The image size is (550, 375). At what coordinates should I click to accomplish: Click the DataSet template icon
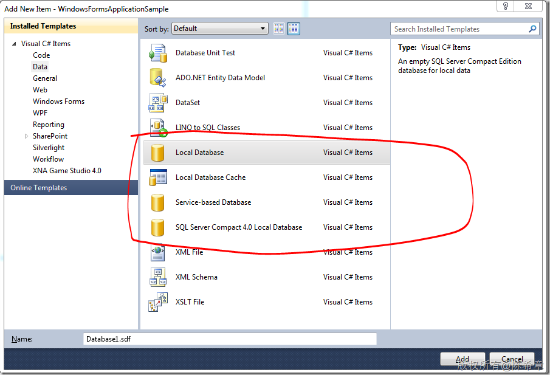[x=158, y=103]
